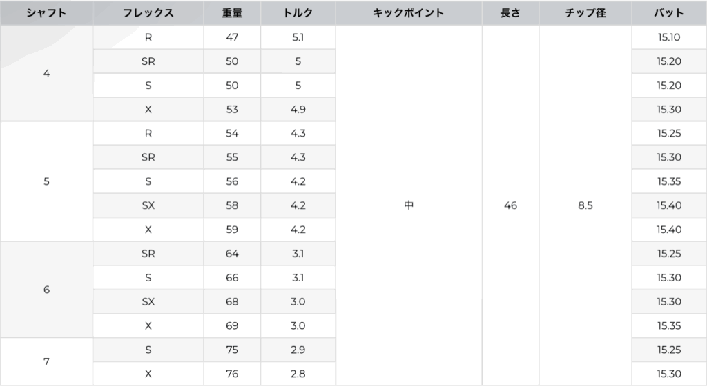Image resolution: width=707 pixels, height=391 pixels.
Task: Select the length value 46
Action: 510,205
